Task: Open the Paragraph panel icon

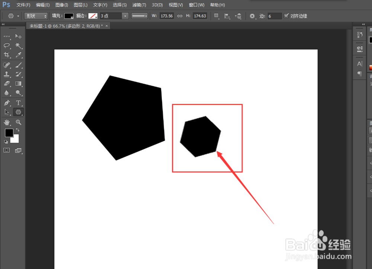Action: pos(360,74)
